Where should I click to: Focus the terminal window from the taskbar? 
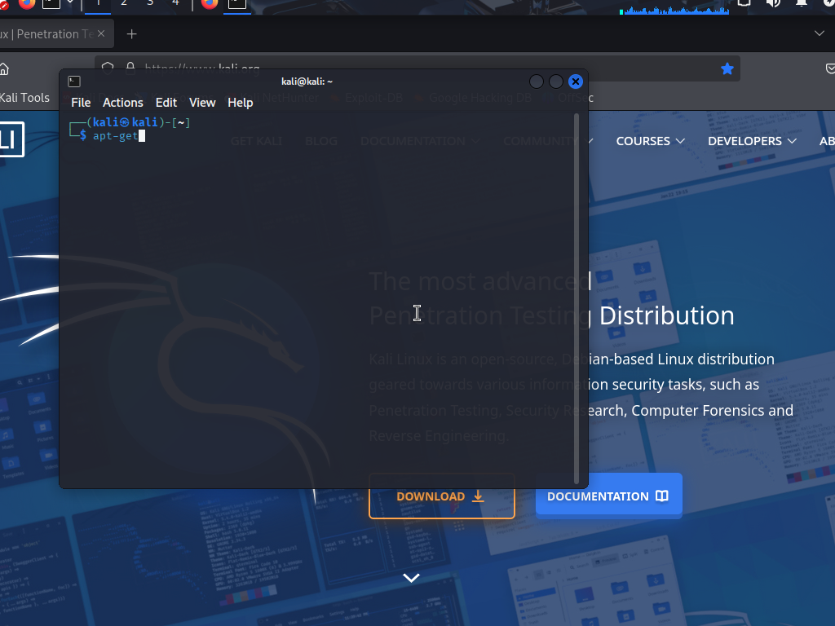point(237,3)
